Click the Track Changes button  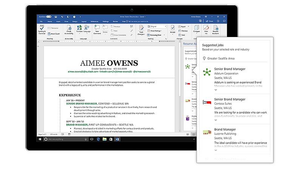141,30
